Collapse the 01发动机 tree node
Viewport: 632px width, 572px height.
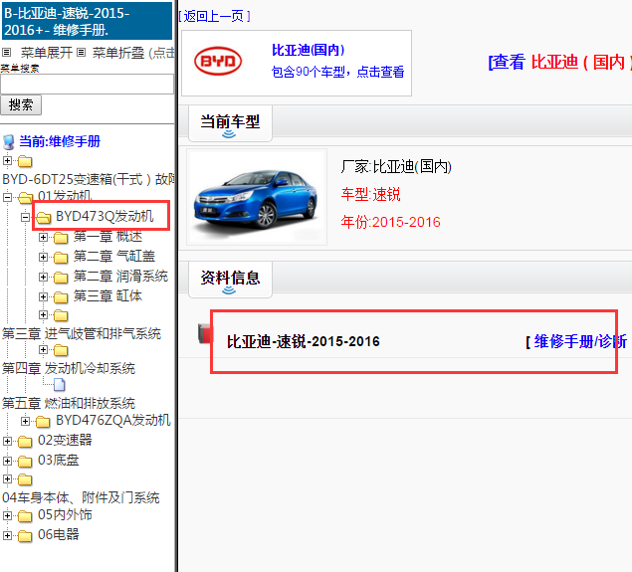click(7, 197)
